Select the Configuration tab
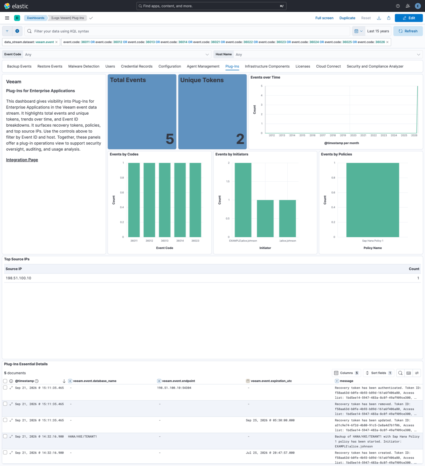Screen dimensions: 425x466 tap(169, 67)
